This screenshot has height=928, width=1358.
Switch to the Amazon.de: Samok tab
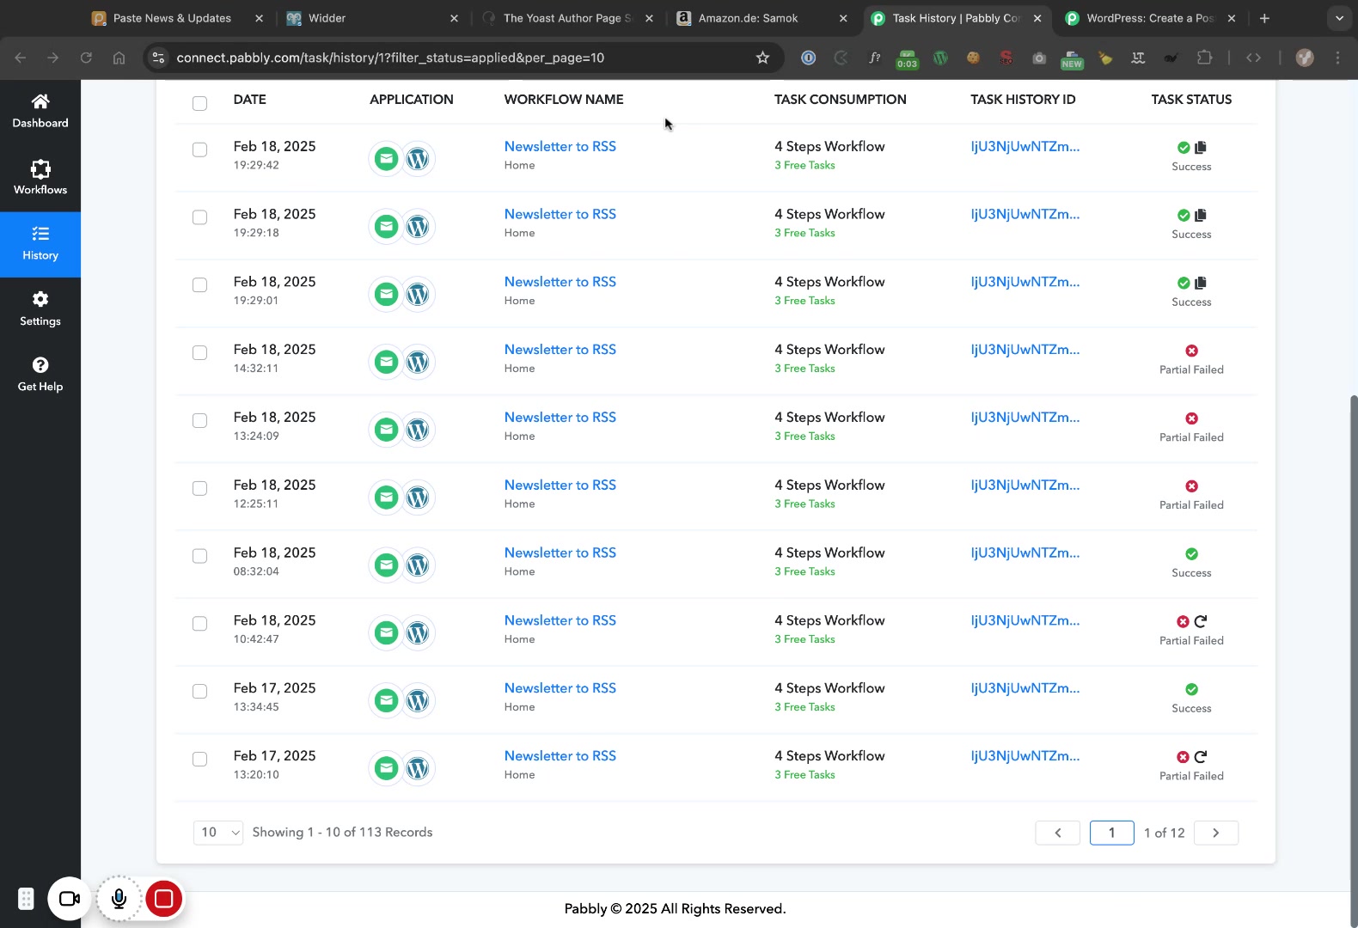point(748,18)
